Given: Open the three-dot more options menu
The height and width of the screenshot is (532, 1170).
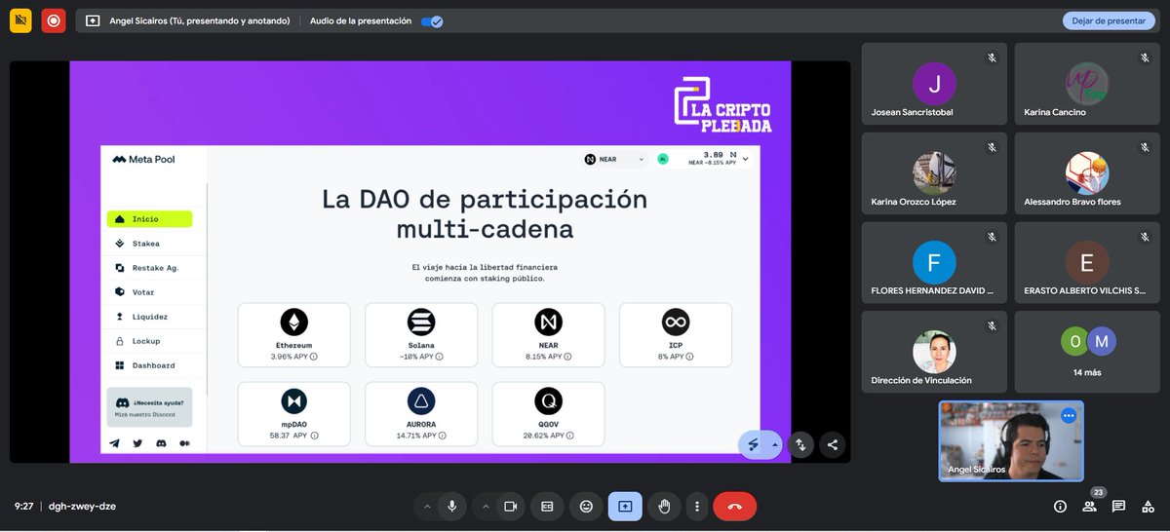Looking at the screenshot, I should (696, 507).
